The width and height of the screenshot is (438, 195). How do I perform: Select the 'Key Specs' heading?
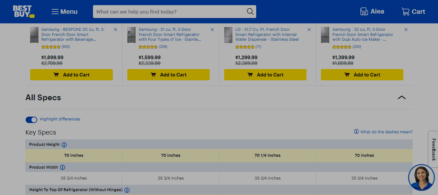(x=41, y=132)
